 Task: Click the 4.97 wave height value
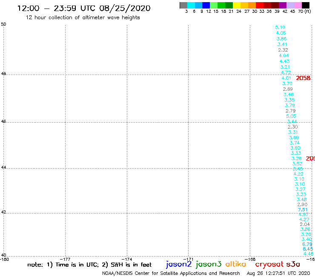pos(304,214)
